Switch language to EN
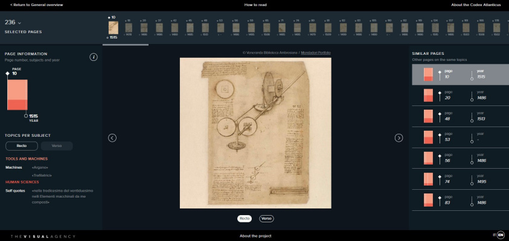Viewport: 509px width, 241px height. [501, 235]
